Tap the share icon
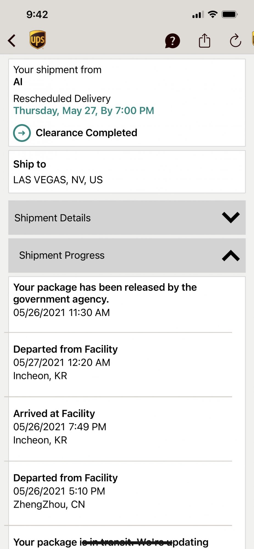Screen dimensions: 254x549 click(204, 41)
